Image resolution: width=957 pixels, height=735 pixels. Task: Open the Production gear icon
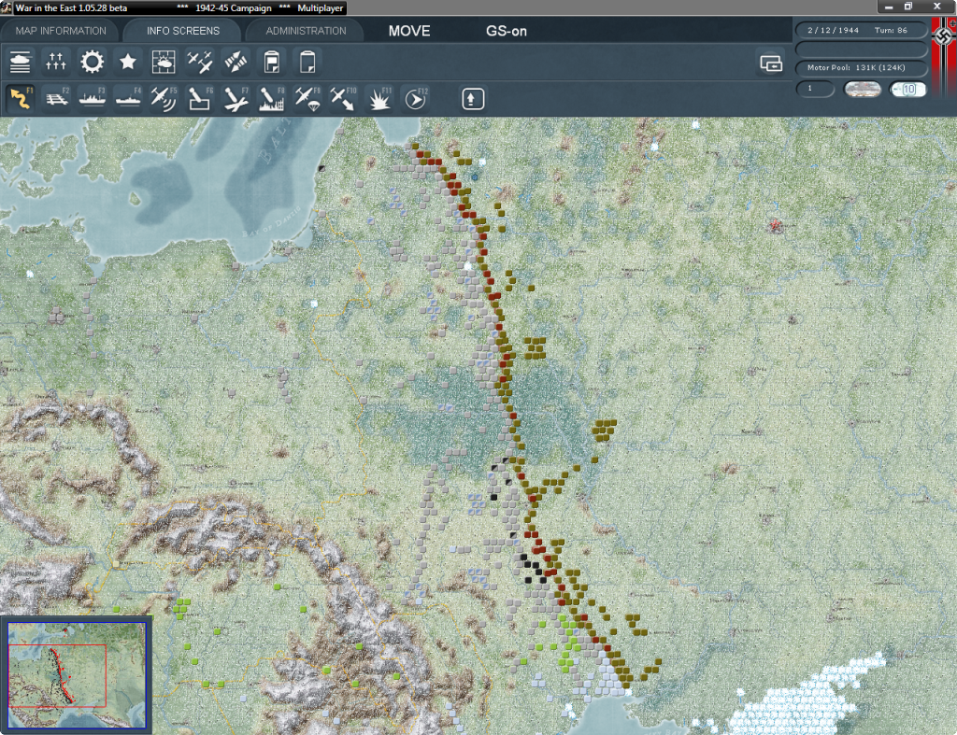click(93, 63)
